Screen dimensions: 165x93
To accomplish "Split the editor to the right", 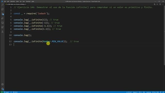I will [x=160, y=4].
